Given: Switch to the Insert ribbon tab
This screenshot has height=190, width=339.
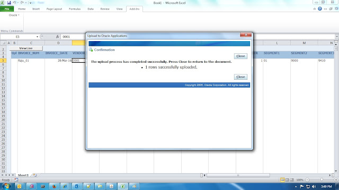Looking at the screenshot, I should coord(36,9).
